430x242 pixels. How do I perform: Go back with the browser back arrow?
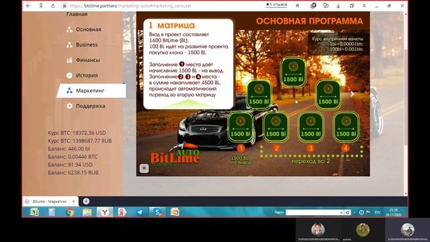click(28, 6)
